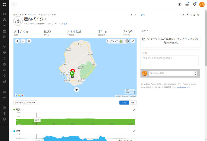Open the lightbulb insights icon in sidebar
This screenshot has width=207, height=141.
4,76
